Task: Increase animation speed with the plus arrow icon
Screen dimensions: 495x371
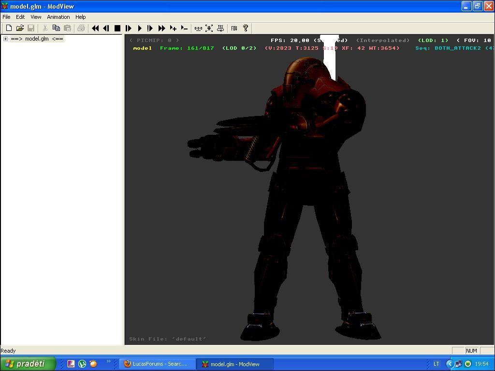Action: pos(173,29)
